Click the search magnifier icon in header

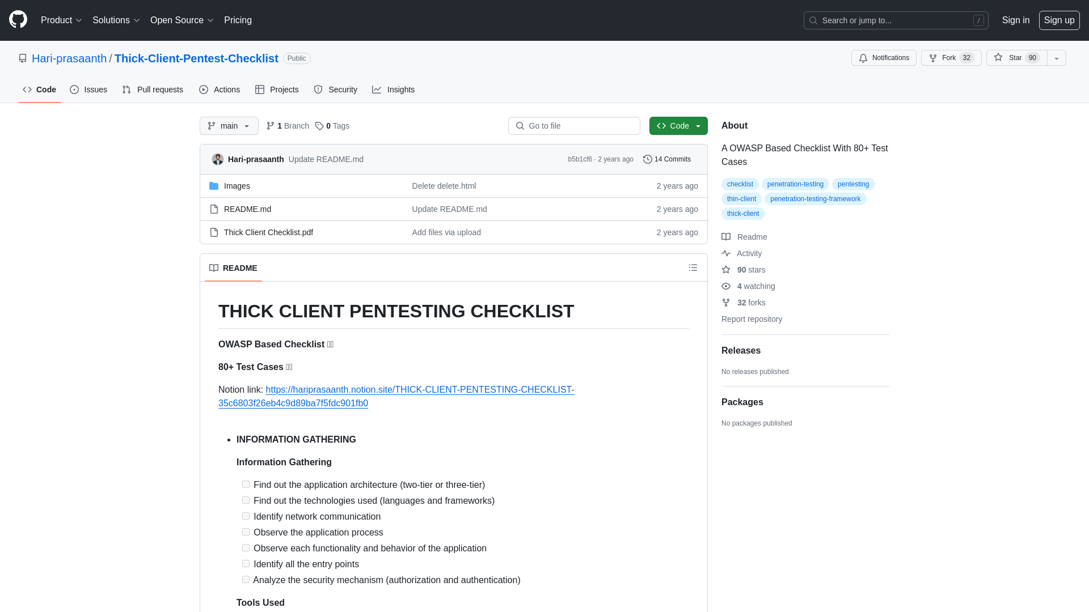pos(813,20)
